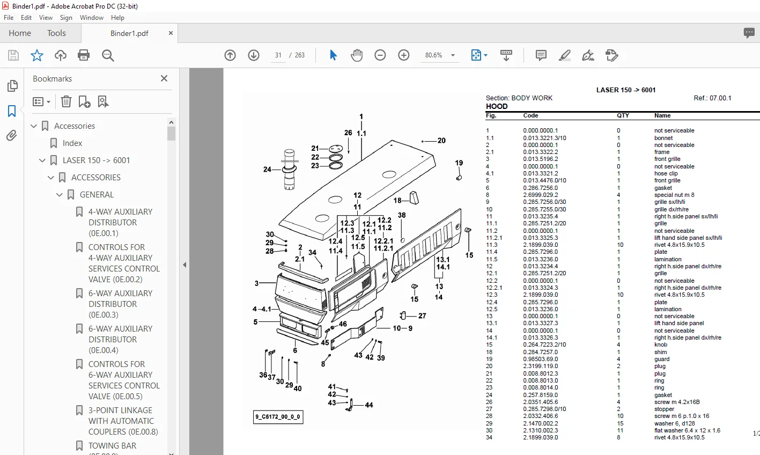760x455 pixels.
Task: Switch to the Tools tab
Action: (x=56, y=33)
